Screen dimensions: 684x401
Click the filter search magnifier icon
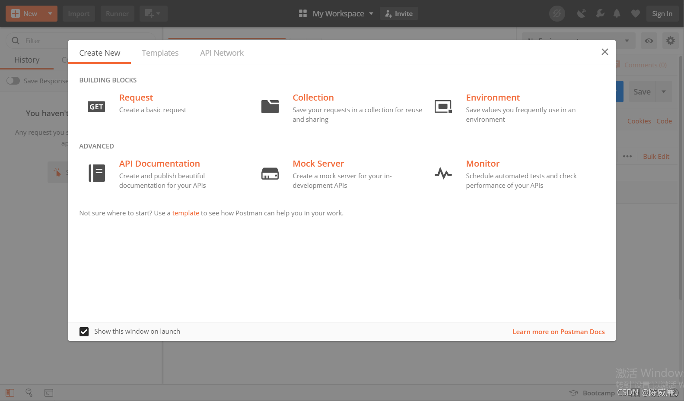click(x=16, y=41)
